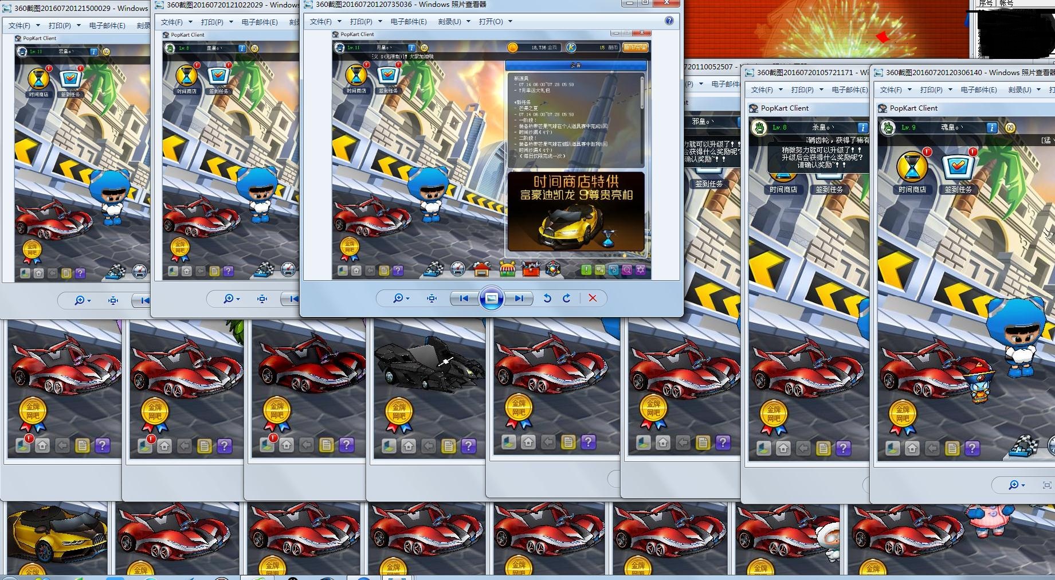Viewport: 1055px width, 580px height.
Task: Expand 刻录(U) dropdown arrow in front window
Action: [468, 21]
